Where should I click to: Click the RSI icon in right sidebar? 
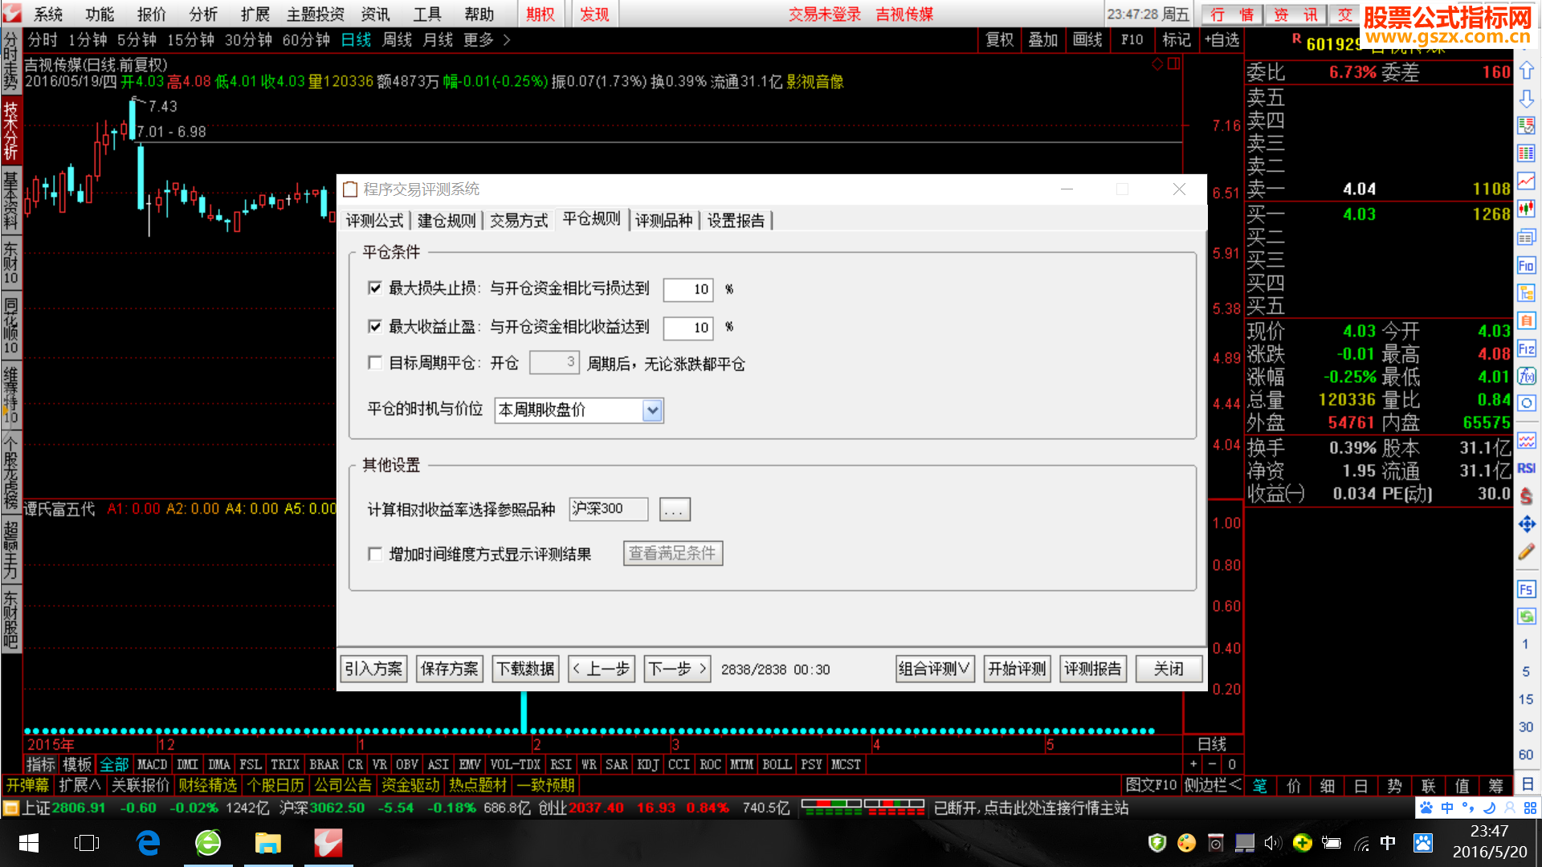pos(1526,468)
